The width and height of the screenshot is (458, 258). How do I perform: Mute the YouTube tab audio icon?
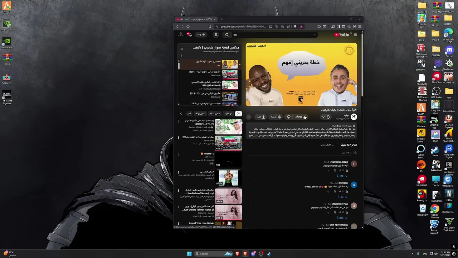(x=181, y=19)
